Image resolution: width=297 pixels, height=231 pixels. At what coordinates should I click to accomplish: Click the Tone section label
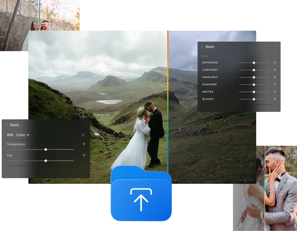204,56
